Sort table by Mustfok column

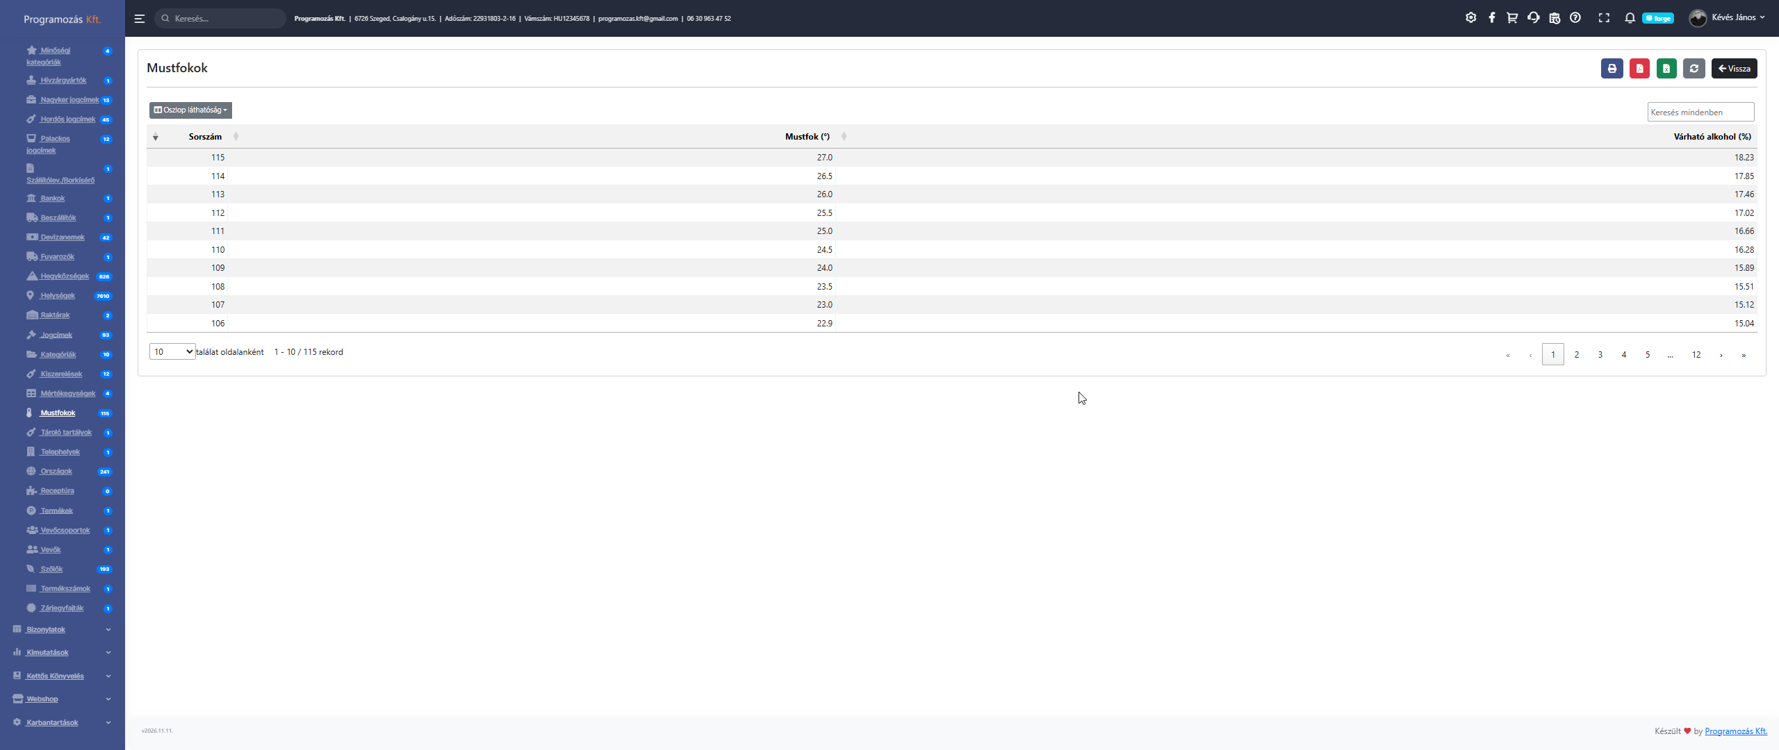[x=807, y=137]
